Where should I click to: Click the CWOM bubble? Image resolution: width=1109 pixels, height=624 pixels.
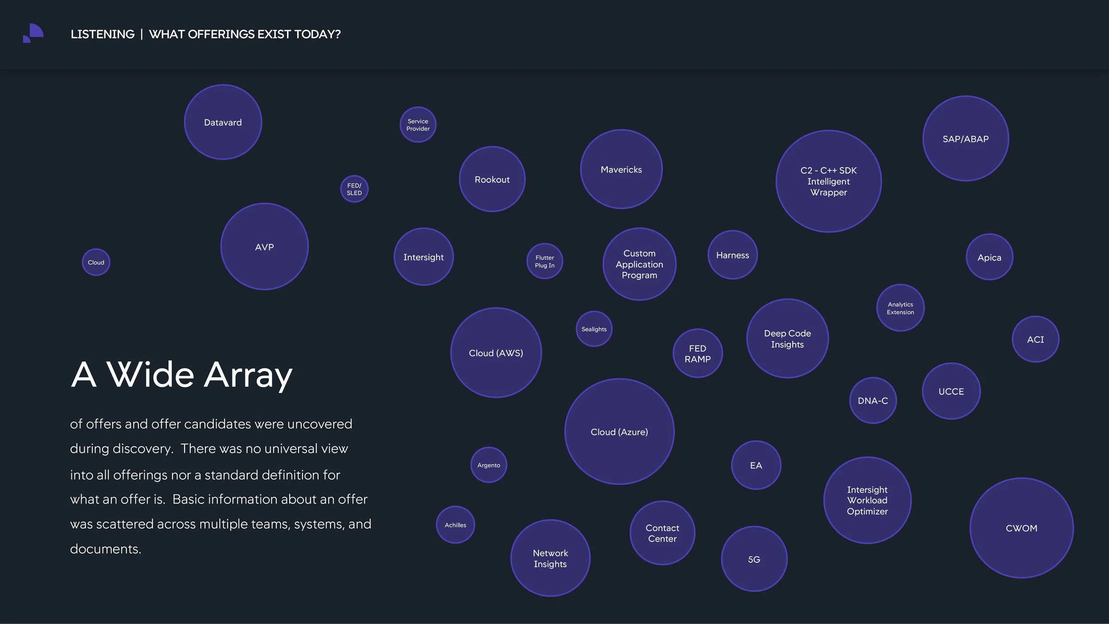coord(1021,528)
